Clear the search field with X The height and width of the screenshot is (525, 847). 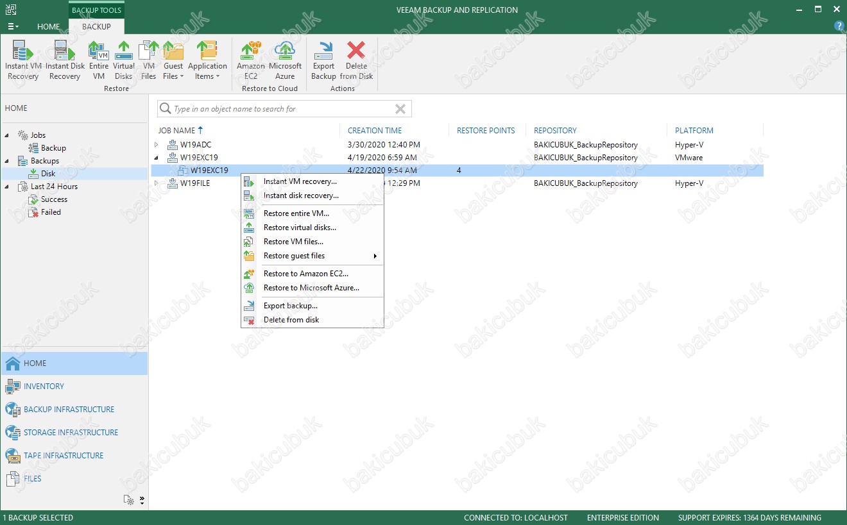[400, 109]
